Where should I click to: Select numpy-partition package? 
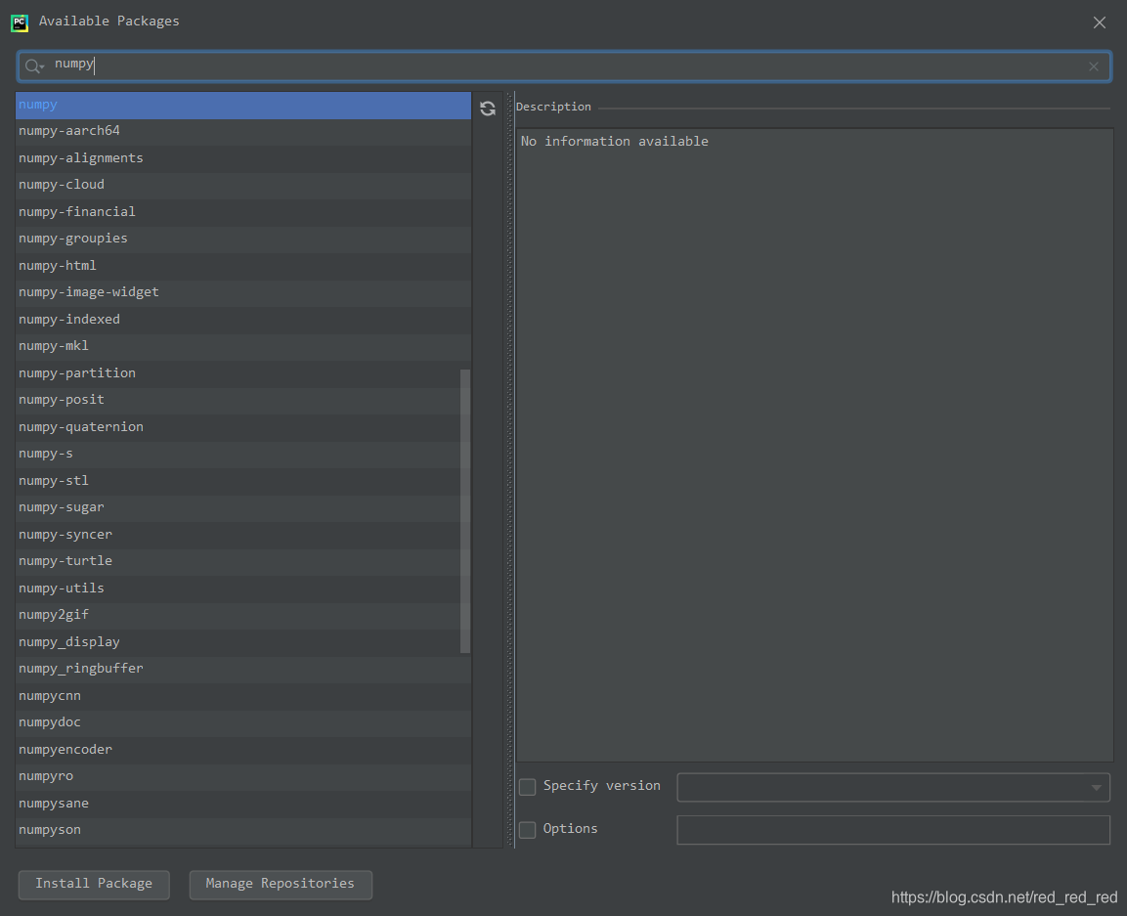[x=243, y=373]
